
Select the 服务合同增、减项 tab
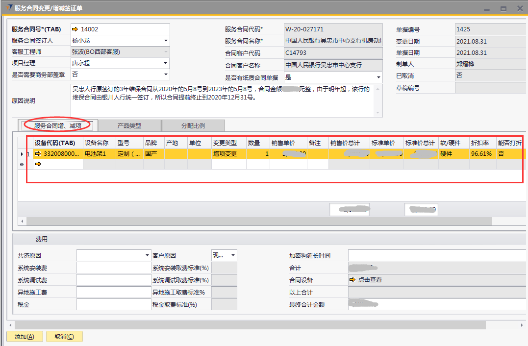pos(58,125)
